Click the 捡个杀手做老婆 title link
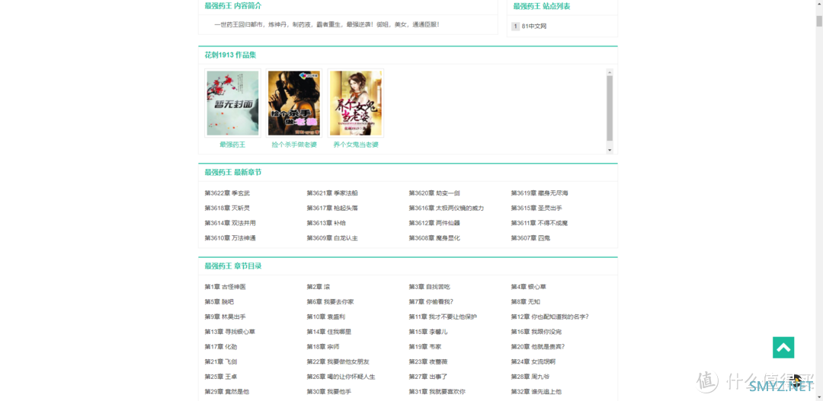 (294, 145)
